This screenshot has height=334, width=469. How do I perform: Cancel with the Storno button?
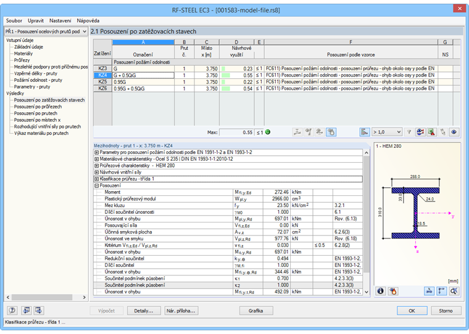[x=446, y=311]
